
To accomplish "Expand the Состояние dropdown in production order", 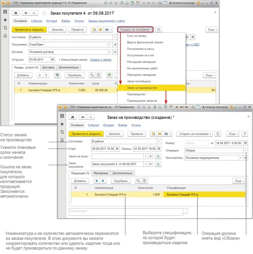I will point(159,141).
